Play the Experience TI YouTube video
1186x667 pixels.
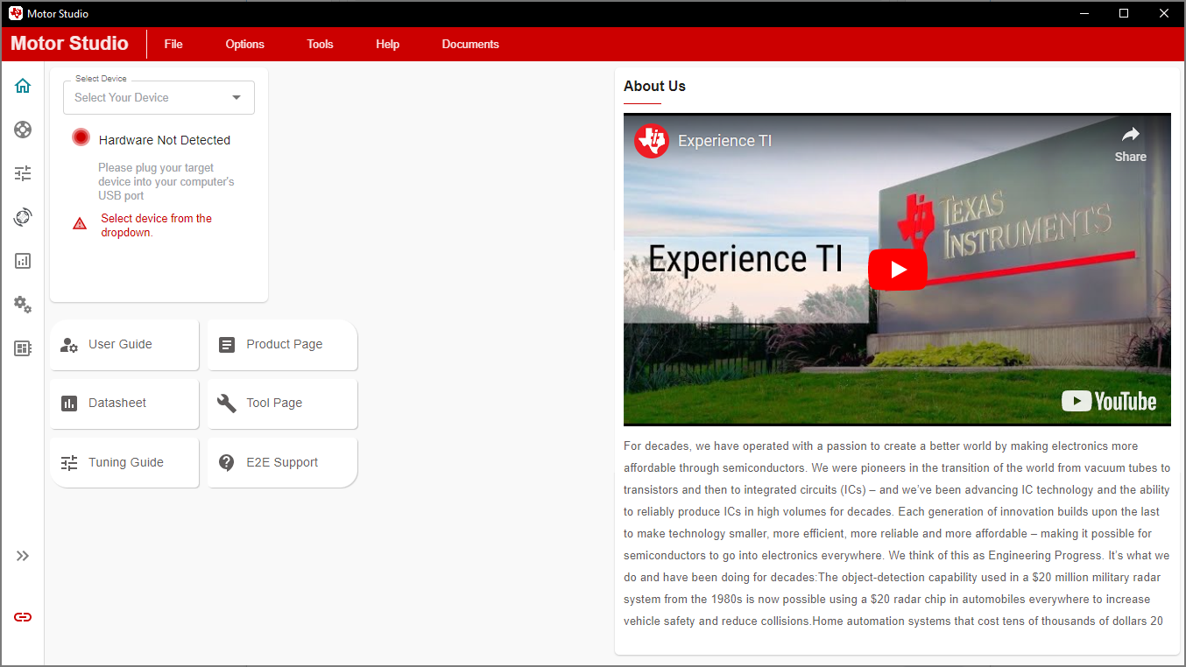coord(897,270)
